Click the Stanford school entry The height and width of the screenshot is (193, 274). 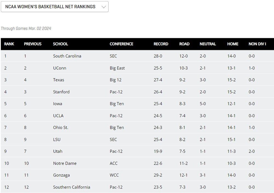(61, 92)
